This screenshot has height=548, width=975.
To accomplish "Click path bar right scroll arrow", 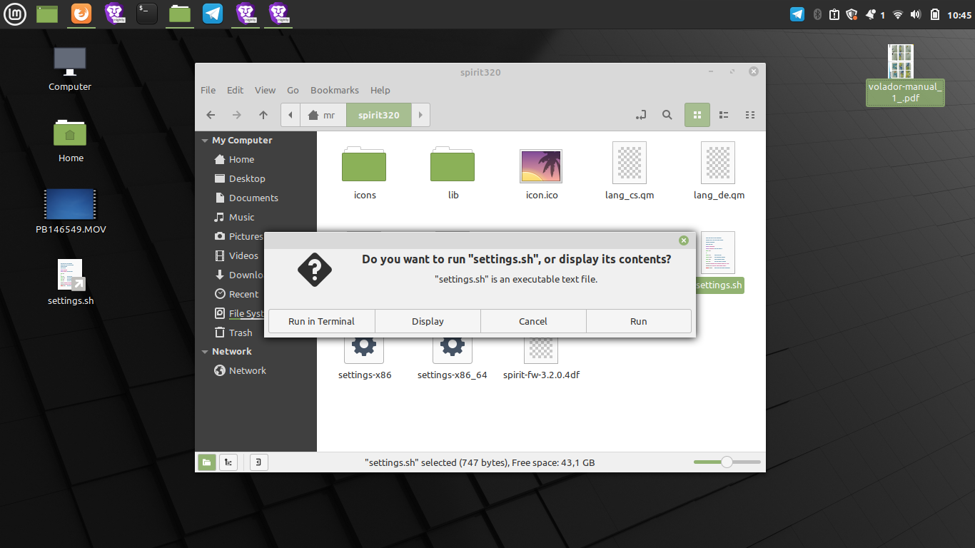I will tap(420, 115).
